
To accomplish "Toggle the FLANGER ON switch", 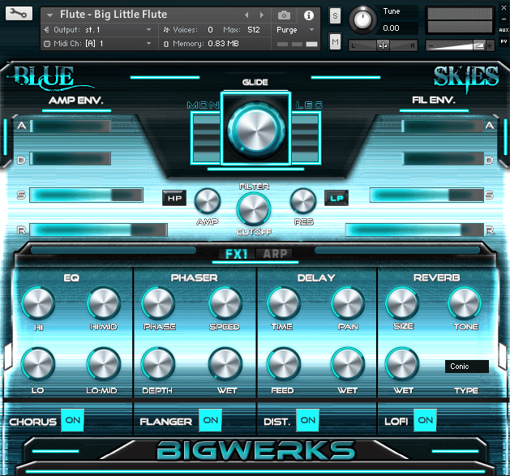I will point(211,420).
